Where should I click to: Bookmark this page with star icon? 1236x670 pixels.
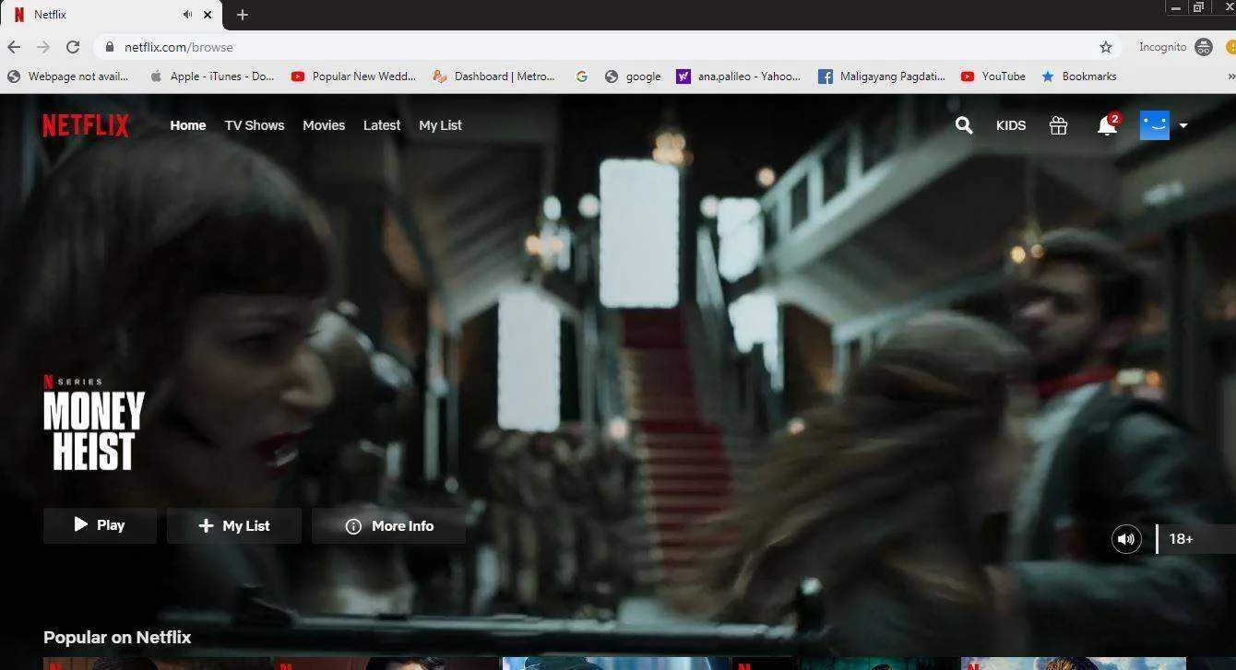point(1106,47)
